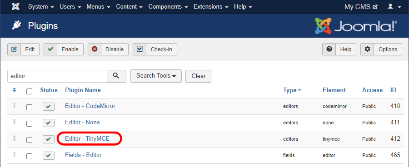Toggle the select-all checkbox in header
The width and height of the screenshot is (409, 167).
click(x=29, y=91)
